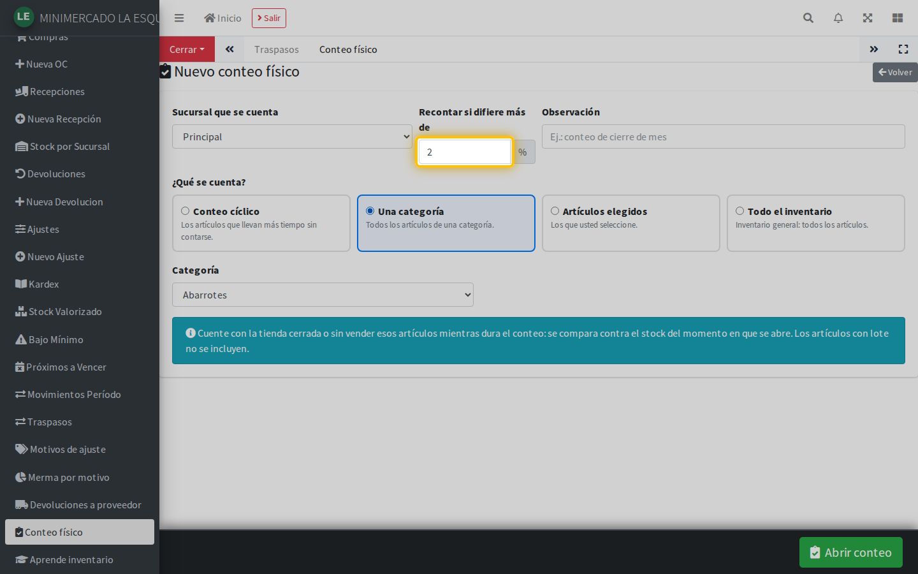Click the Volver button
This screenshot has width=918, height=574.
(x=895, y=72)
